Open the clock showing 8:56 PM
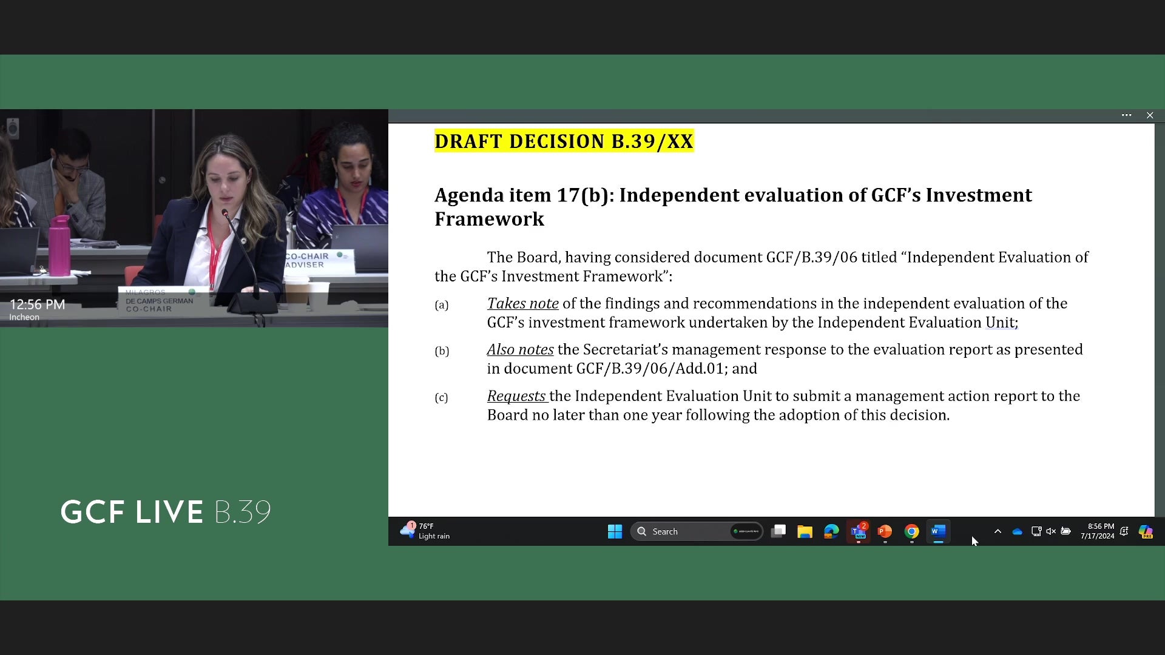The width and height of the screenshot is (1165, 655). [x=1097, y=531]
